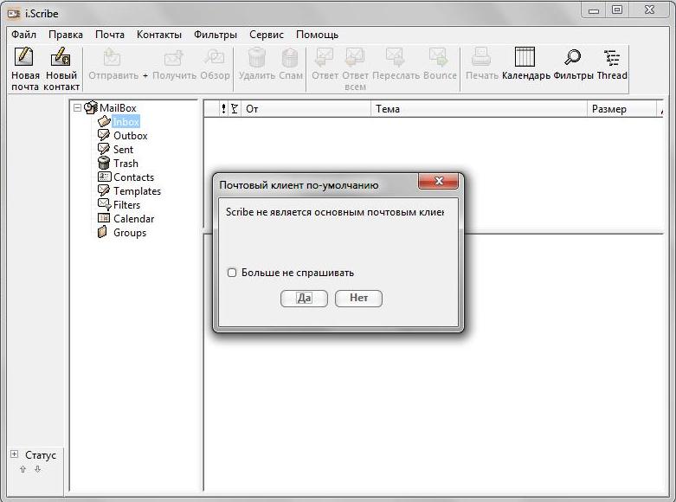This screenshot has height=502, width=676.
Task: Open the Фильтры menu
Action: click(x=216, y=35)
